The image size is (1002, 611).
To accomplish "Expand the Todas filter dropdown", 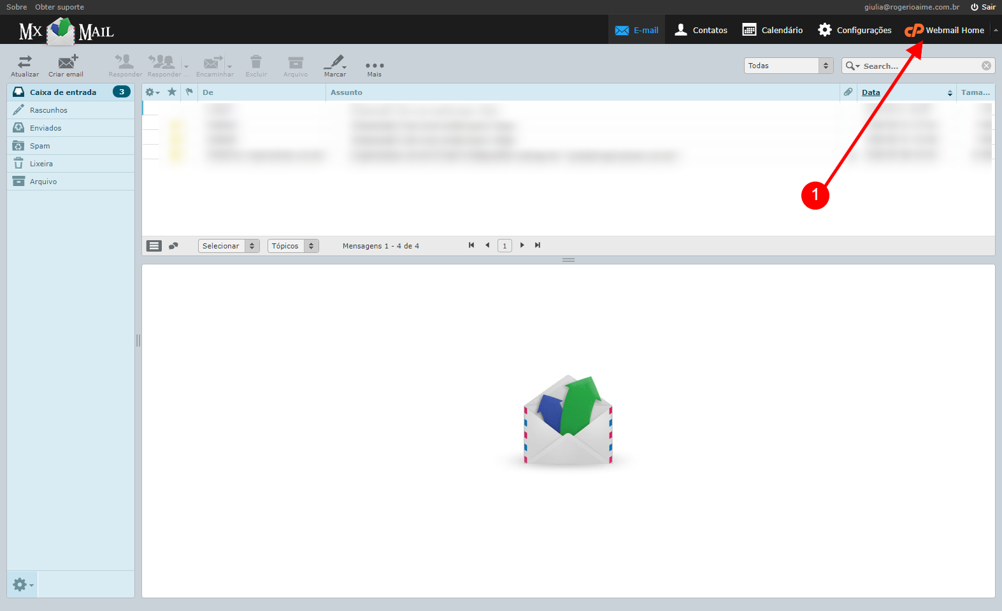I will pos(789,66).
